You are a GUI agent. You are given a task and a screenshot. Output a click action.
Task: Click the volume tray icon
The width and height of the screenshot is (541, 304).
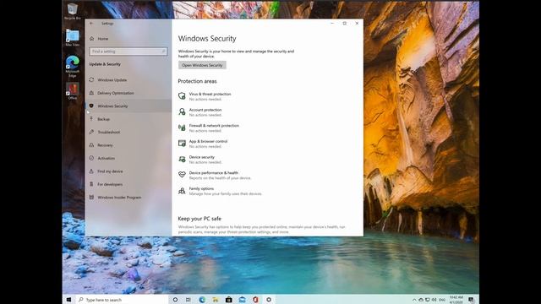point(434,300)
